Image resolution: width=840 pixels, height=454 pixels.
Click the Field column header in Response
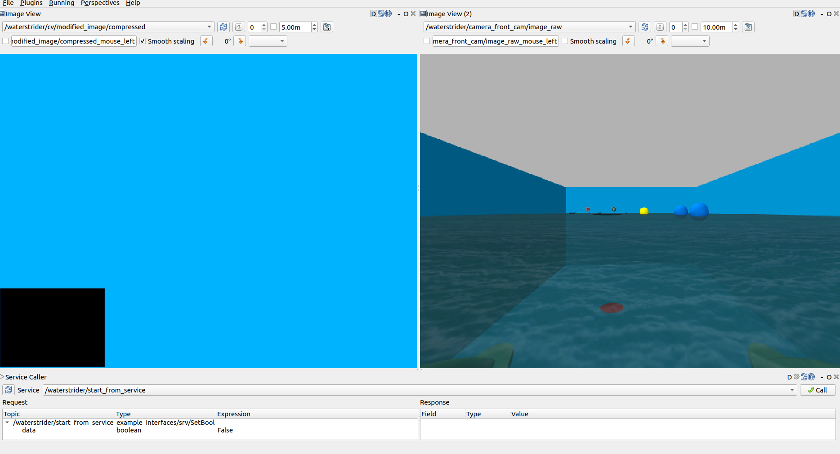pos(442,414)
